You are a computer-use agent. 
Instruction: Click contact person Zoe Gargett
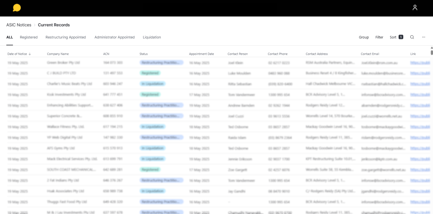tap(238, 170)
